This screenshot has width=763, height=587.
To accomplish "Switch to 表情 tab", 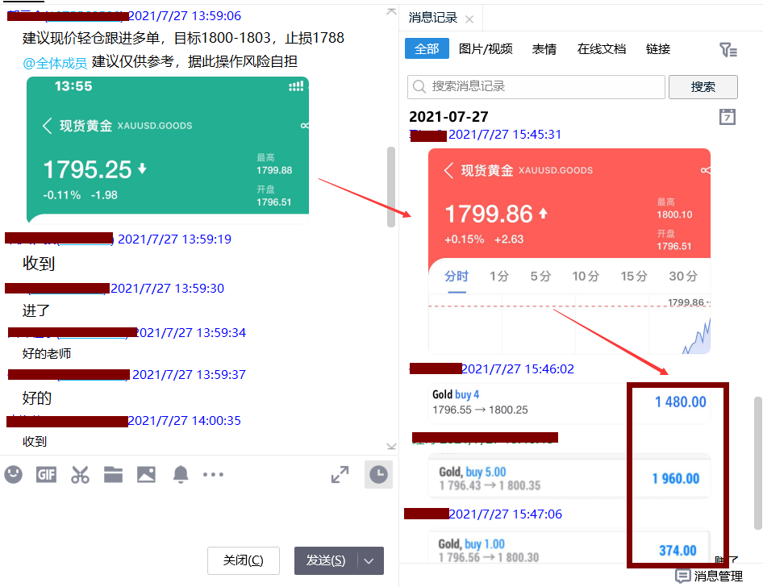I will 544,49.
